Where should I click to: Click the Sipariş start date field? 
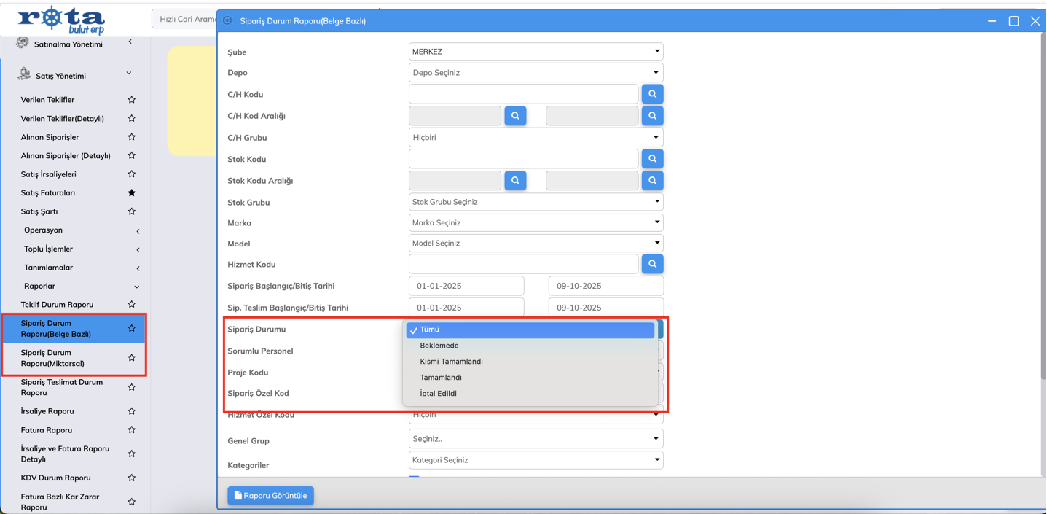click(x=466, y=286)
